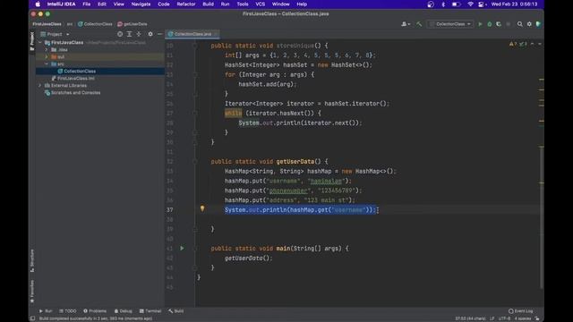573x322 pixels.
Task: Open the Event Log
Action: [520, 311]
